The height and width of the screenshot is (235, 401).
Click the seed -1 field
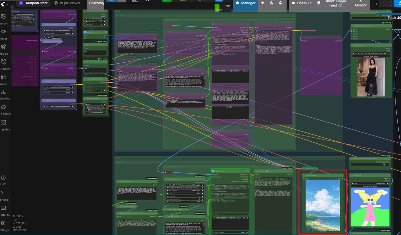pos(96,104)
